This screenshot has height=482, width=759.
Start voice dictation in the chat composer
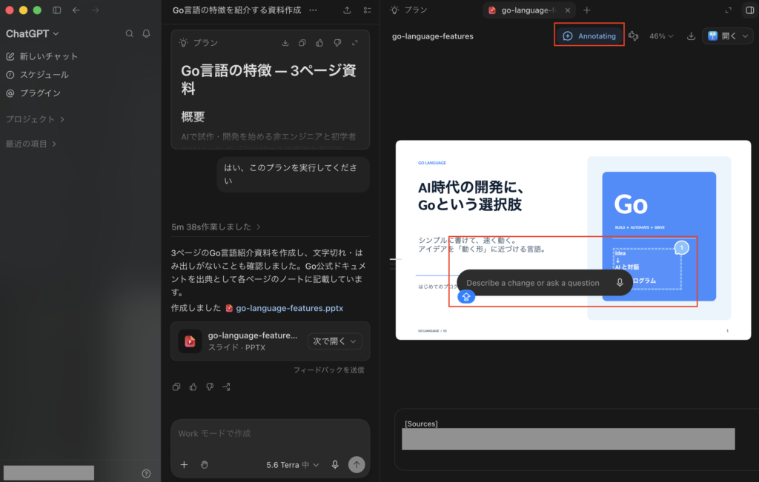335,464
